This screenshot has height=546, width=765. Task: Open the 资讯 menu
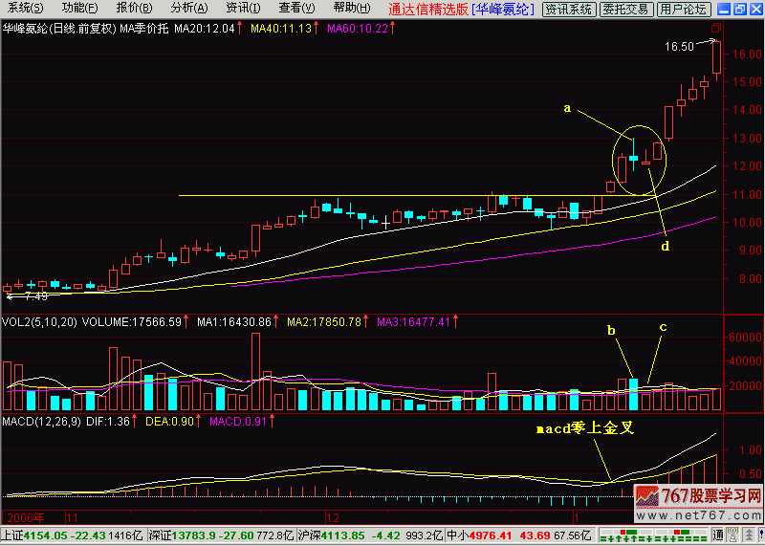coord(241,9)
